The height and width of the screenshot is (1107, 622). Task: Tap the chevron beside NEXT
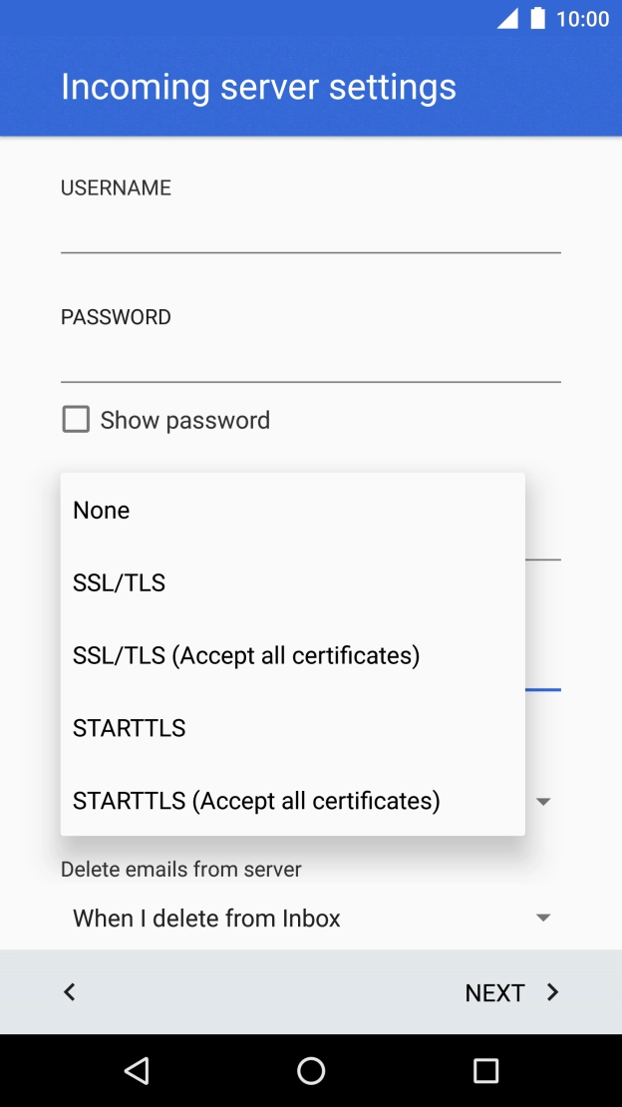[553, 992]
